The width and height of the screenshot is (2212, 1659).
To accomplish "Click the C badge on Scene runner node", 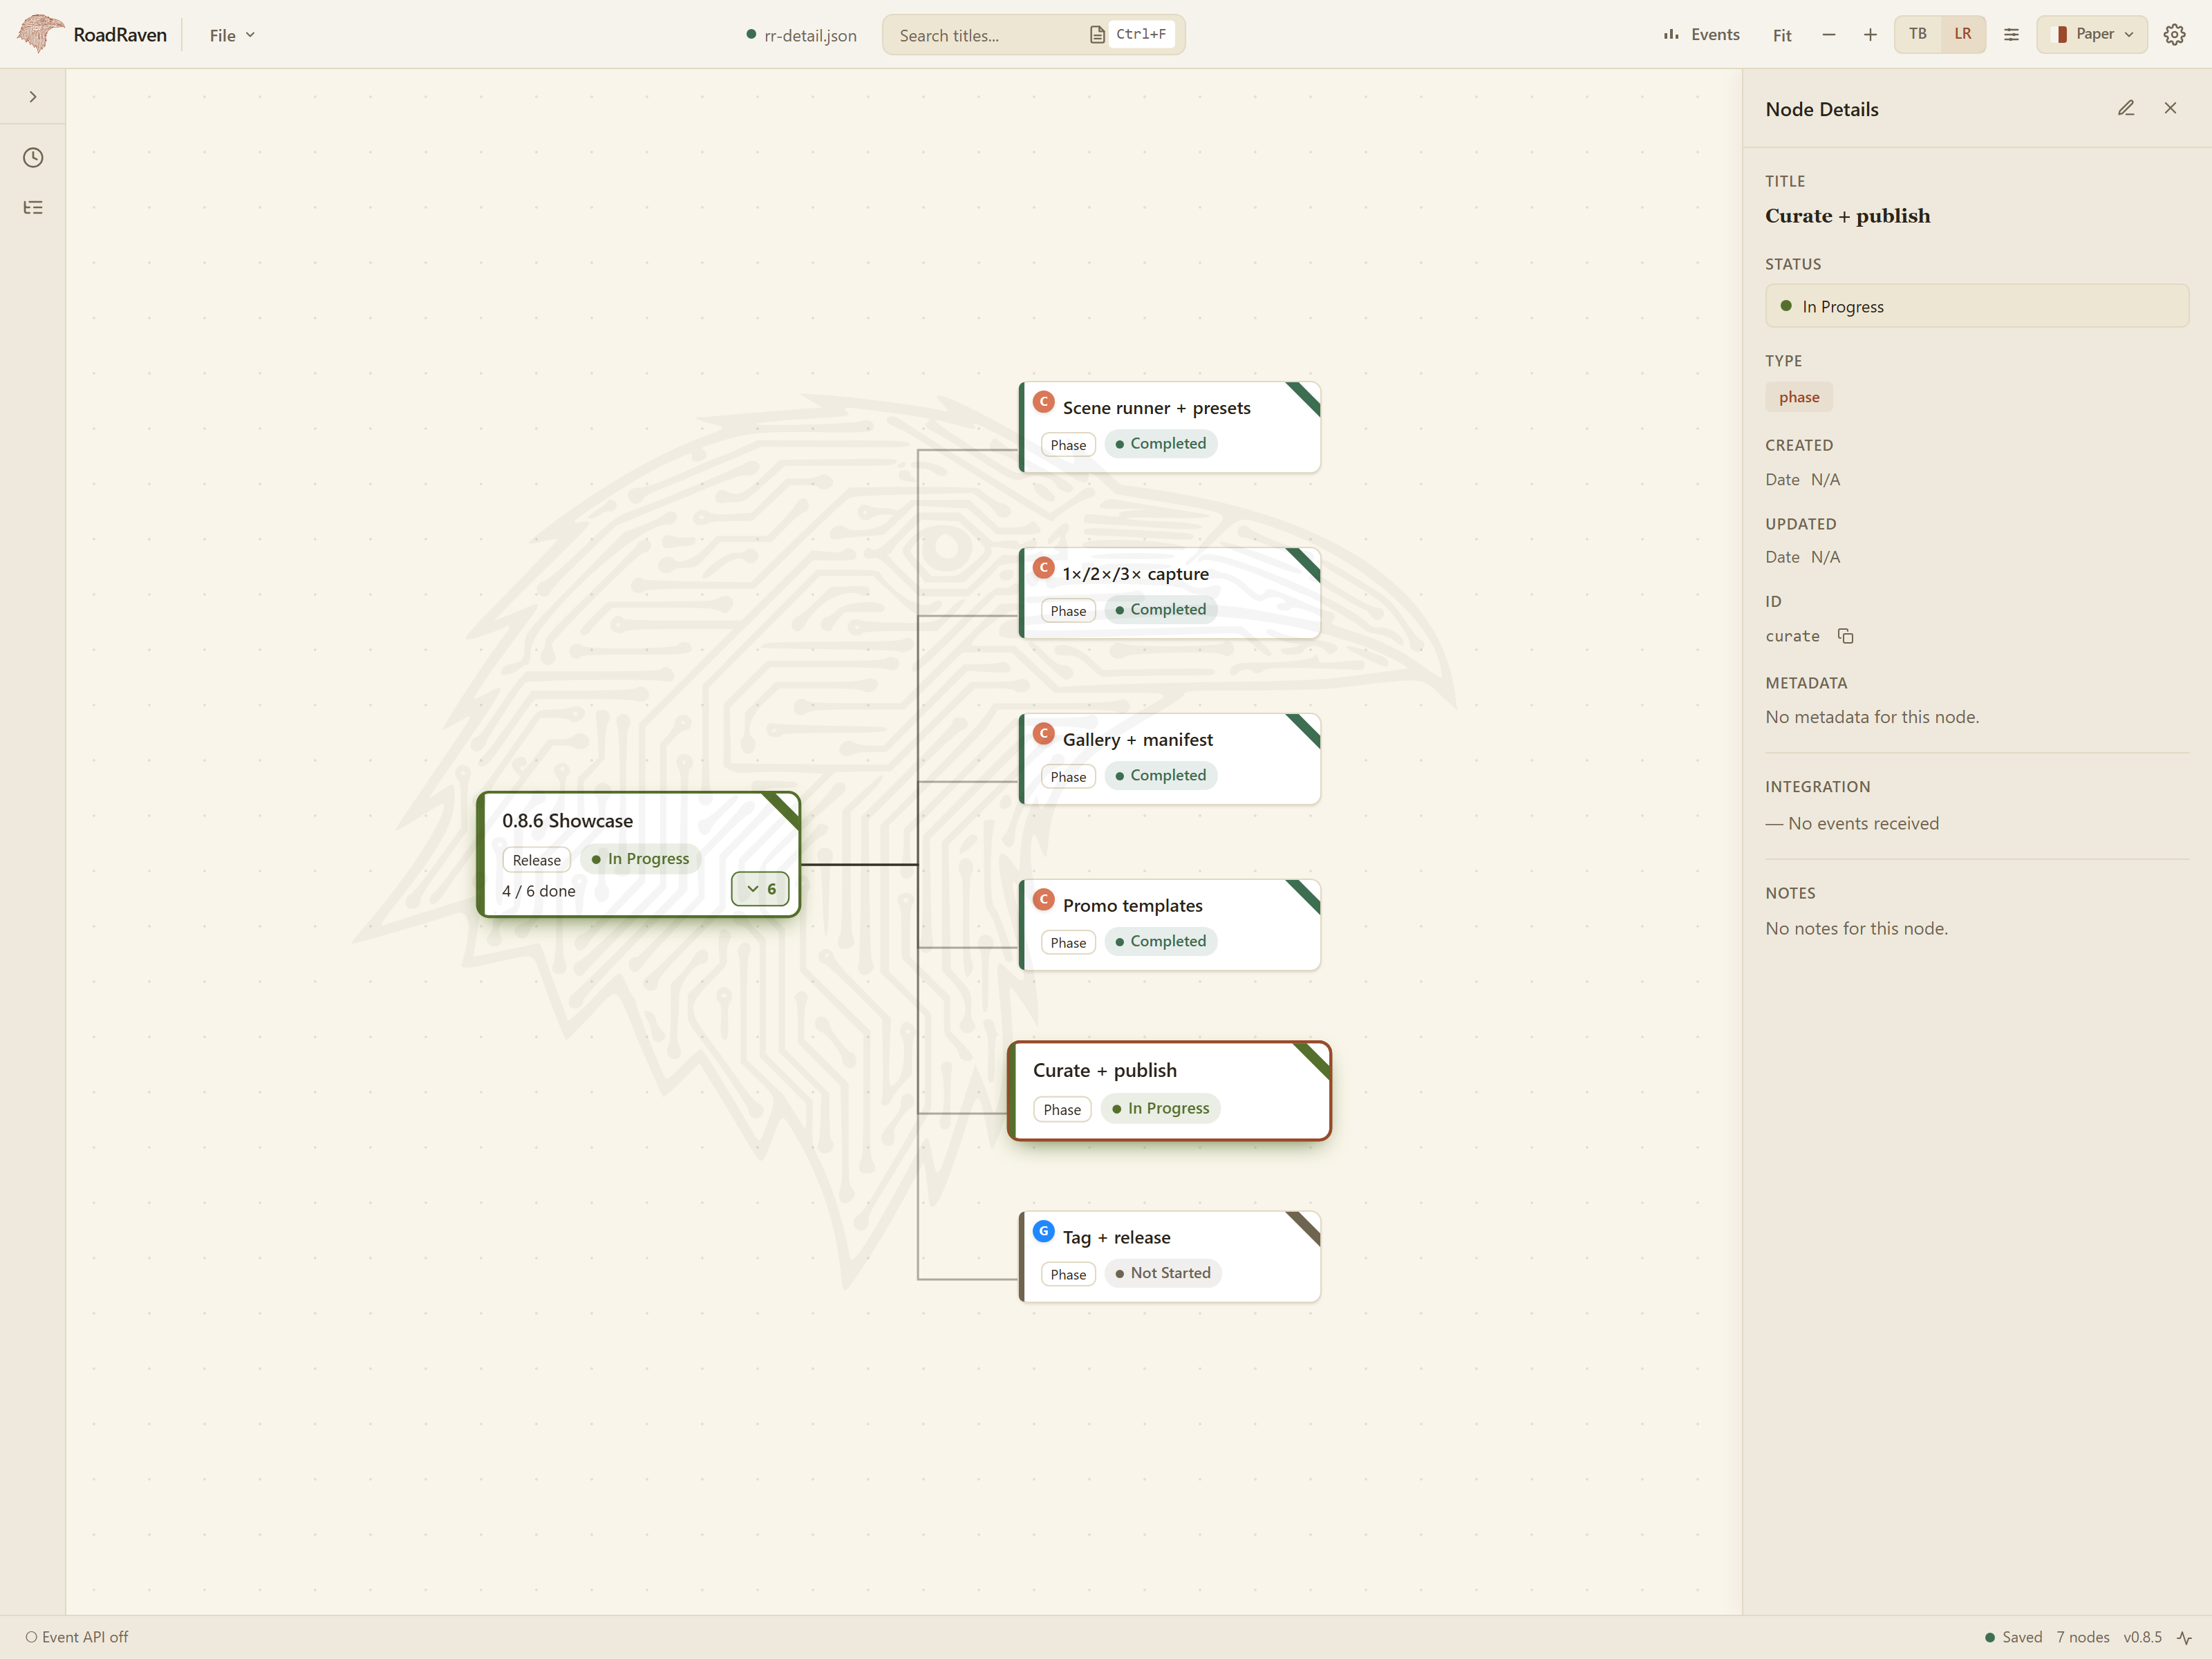I will pos(1044,401).
